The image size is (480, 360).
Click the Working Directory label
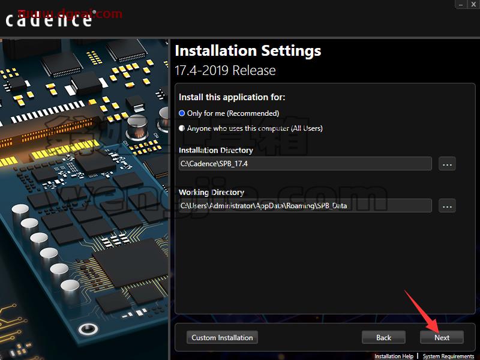pos(212,192)
